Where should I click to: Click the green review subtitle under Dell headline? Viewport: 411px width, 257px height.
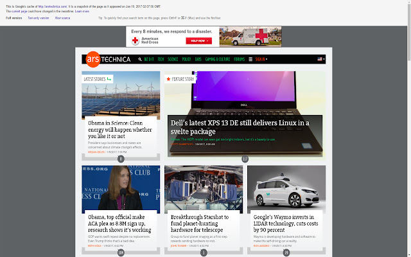pyautogui.click(x=223, y=139)
